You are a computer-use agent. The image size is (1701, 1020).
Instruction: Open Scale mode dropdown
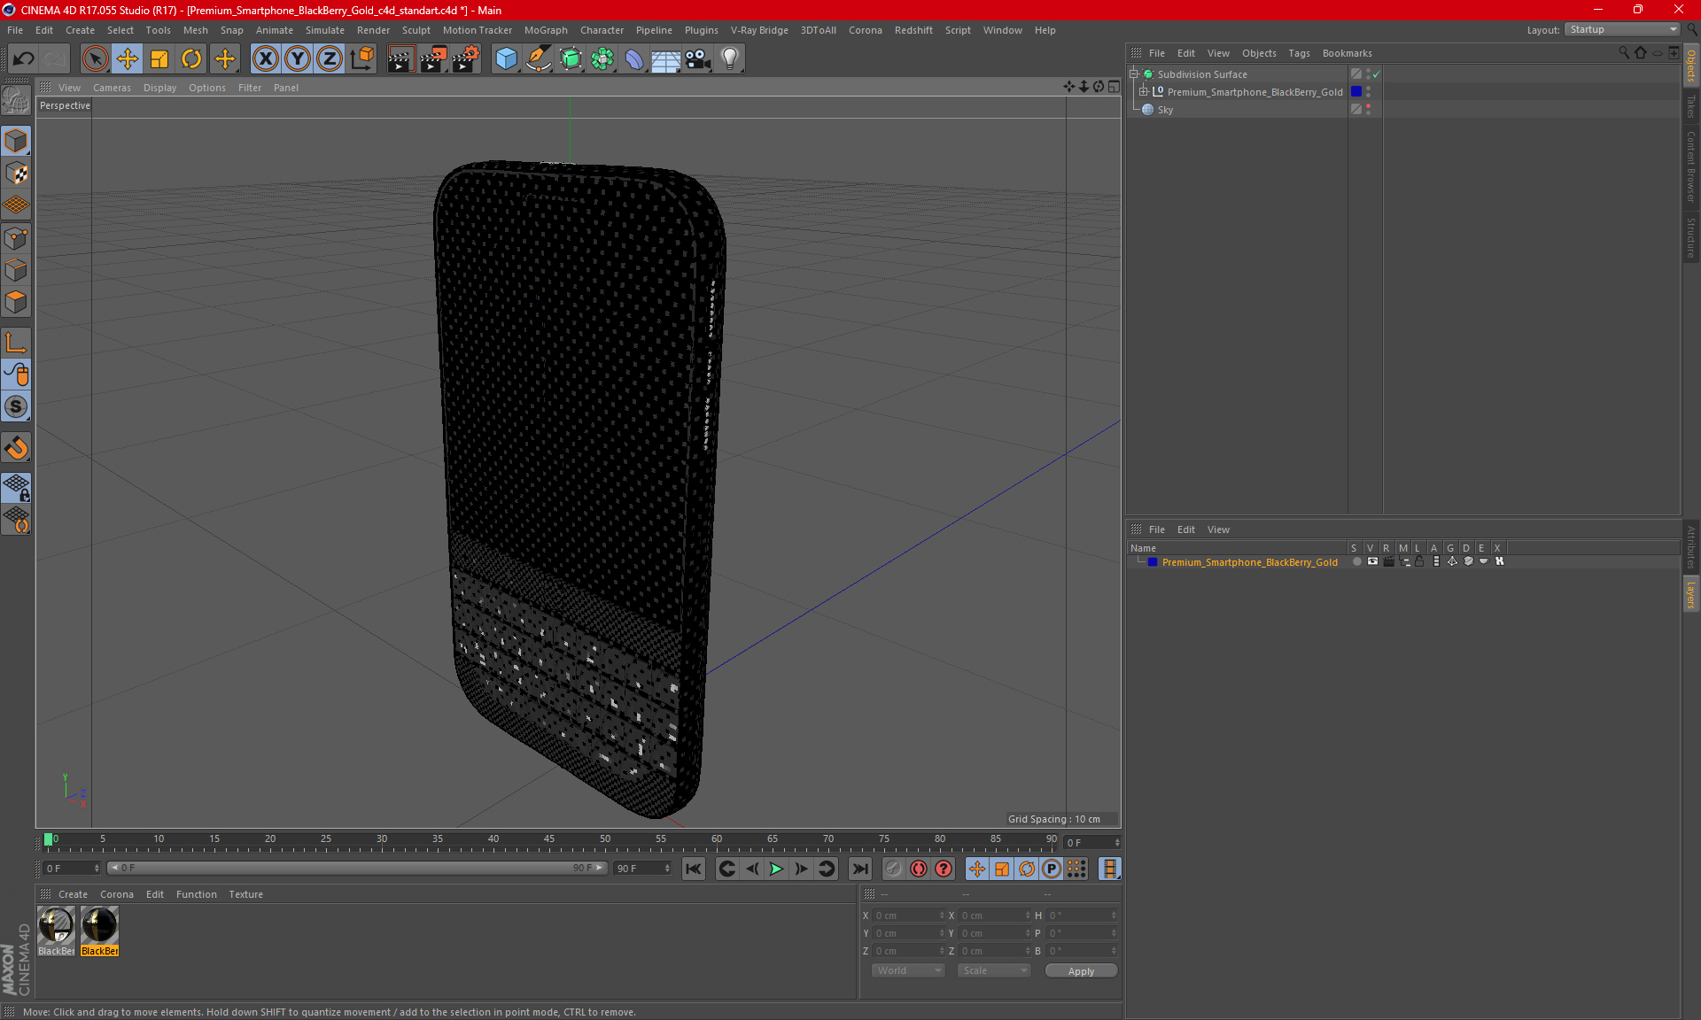tap(994, 970)
